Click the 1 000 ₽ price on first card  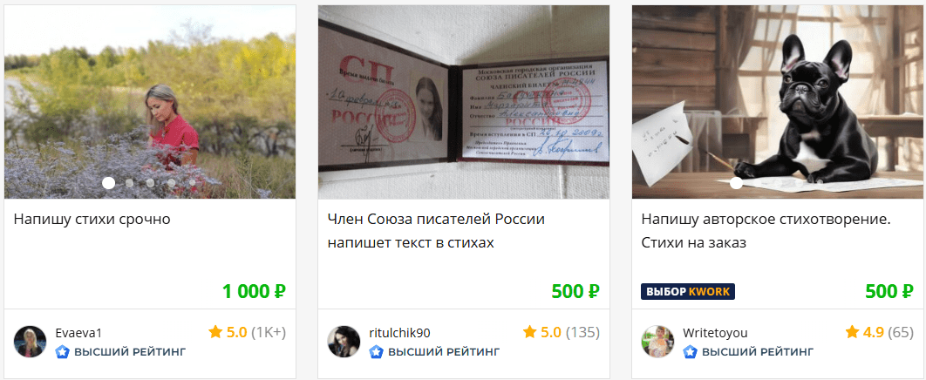(x=254, y=291)
